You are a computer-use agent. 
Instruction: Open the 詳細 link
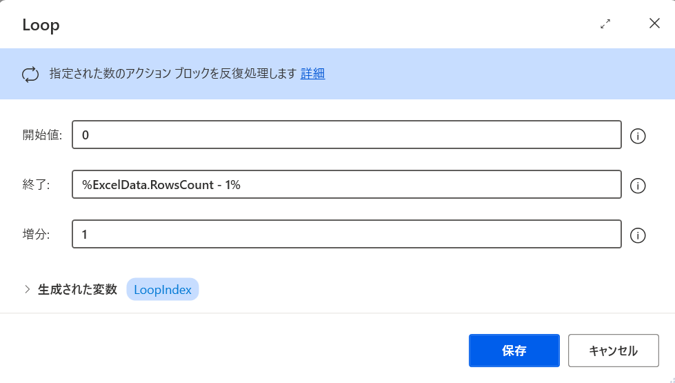pos(313,74)
